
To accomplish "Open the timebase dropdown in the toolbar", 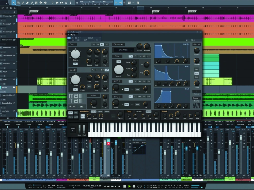I will click(96, 2).
